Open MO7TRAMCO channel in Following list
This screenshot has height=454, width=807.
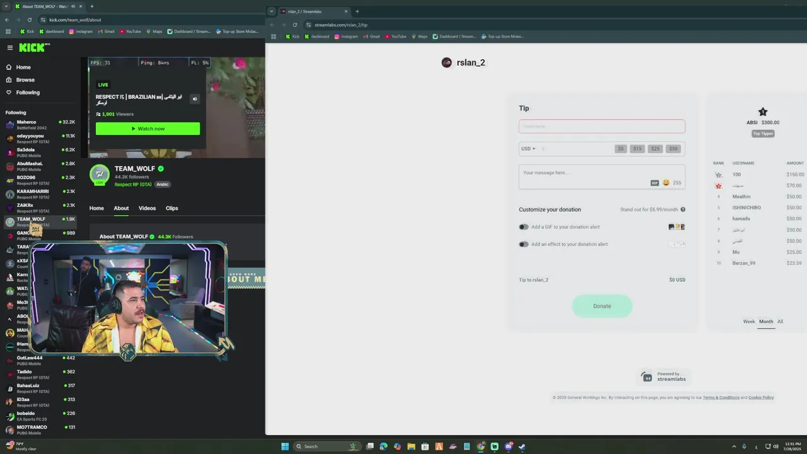pyautogui.click(x=40, y=430)
